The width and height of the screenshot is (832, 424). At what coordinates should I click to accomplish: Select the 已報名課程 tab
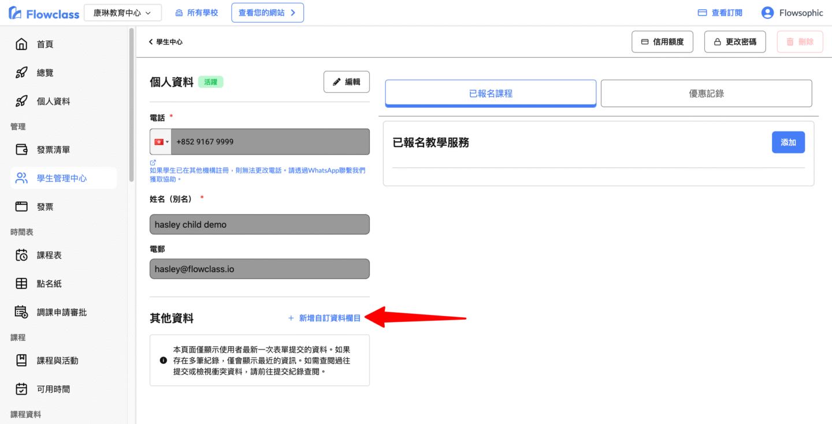pos(491,93)
